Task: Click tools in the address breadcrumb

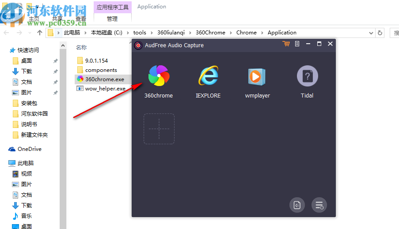Action: coord(140,33)
